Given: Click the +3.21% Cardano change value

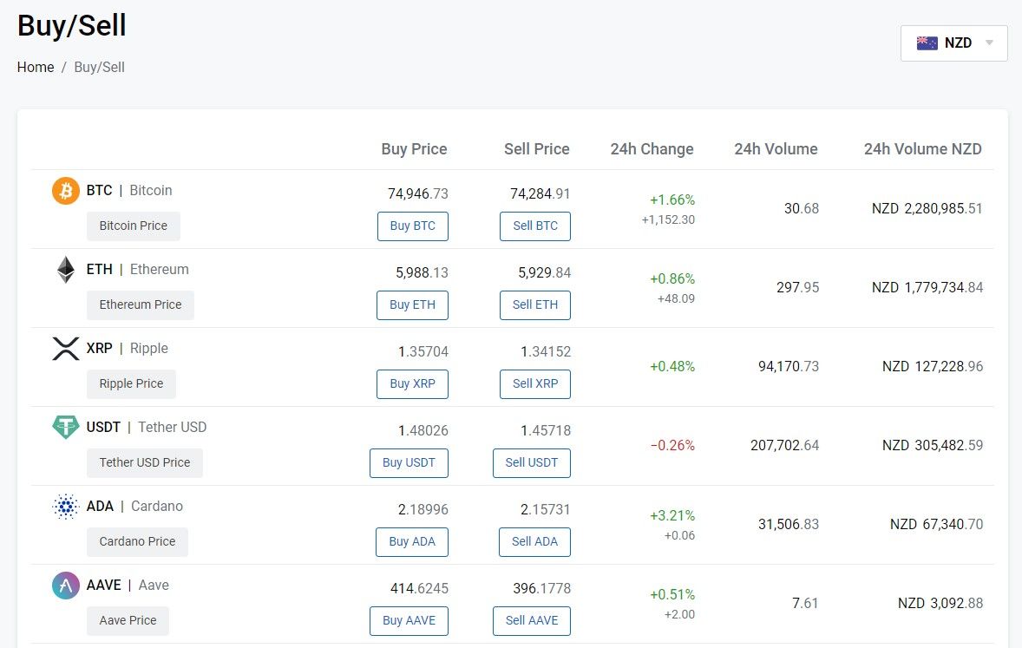Looking at the screenshot, I should pyautogui.click(x=672, y=515).
